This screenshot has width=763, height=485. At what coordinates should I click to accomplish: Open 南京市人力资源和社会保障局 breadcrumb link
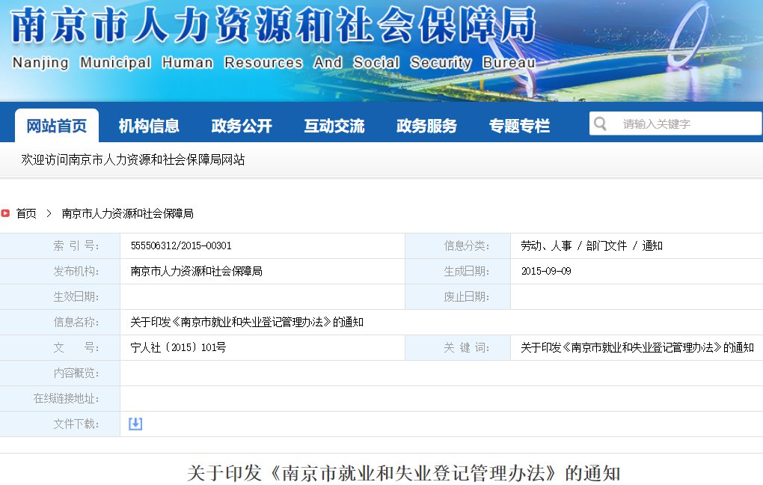[x=127, y=213]
